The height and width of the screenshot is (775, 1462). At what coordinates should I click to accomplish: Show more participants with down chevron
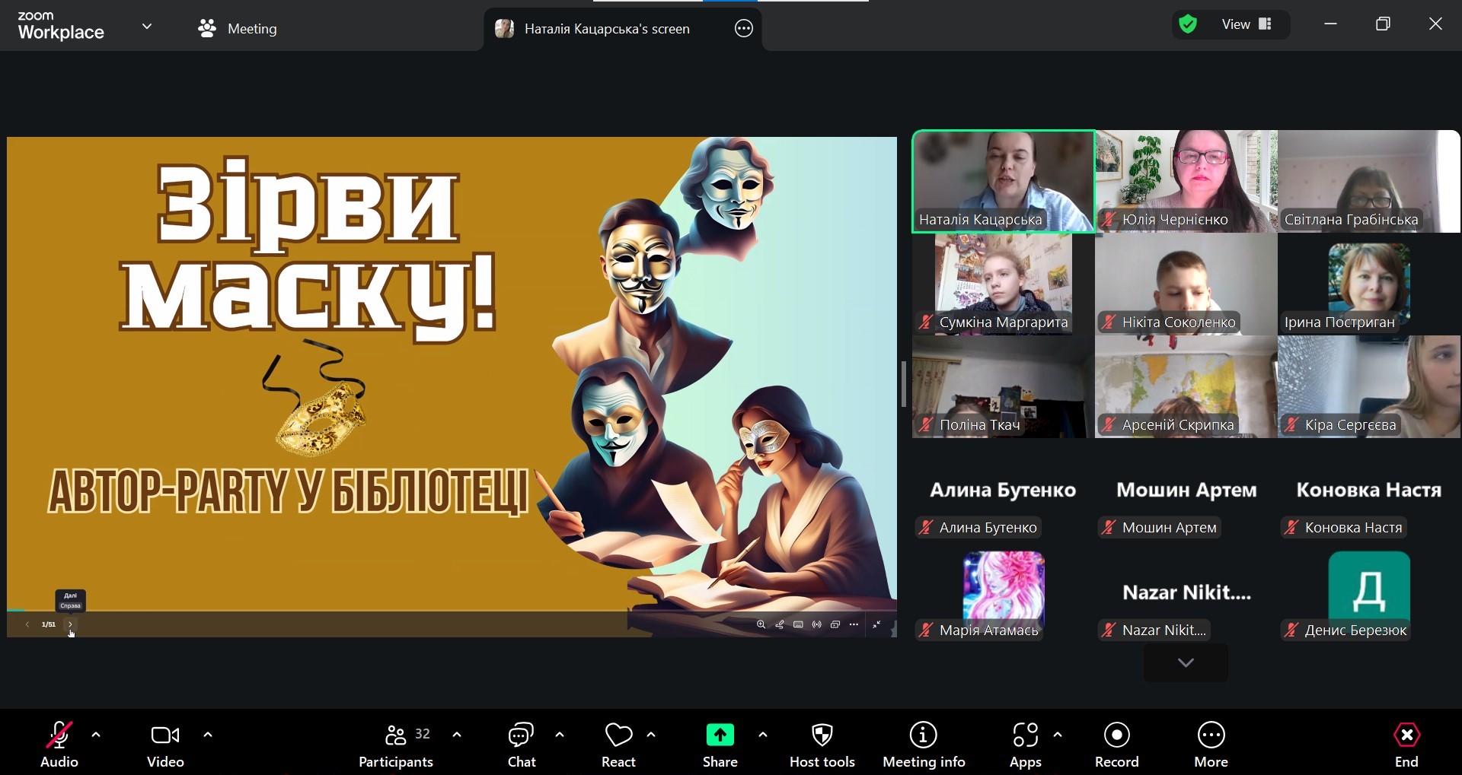1185,662
